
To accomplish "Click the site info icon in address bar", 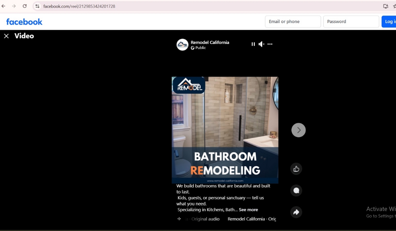I will [x=37, y=6].
